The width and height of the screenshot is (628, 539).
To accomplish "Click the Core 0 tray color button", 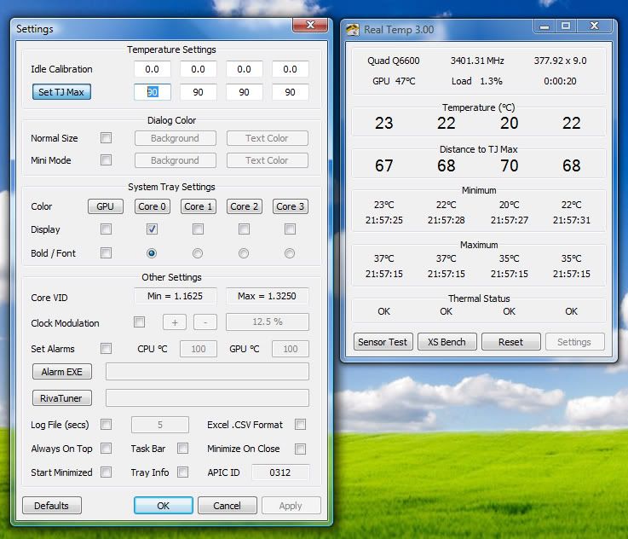I will coord(153,206).
